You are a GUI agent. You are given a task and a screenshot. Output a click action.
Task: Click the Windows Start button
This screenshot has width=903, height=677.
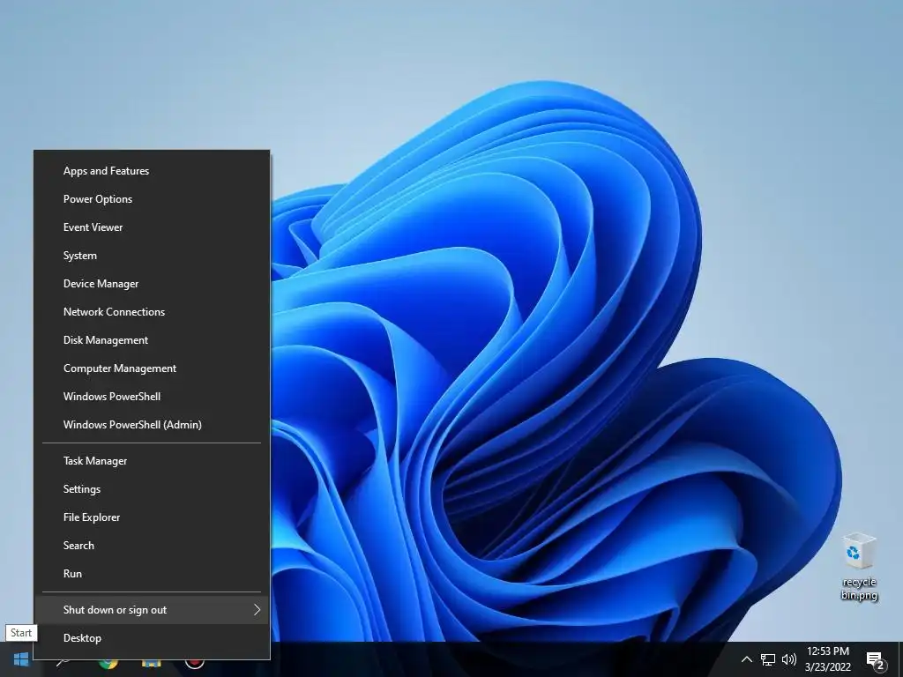coord(21,659)
